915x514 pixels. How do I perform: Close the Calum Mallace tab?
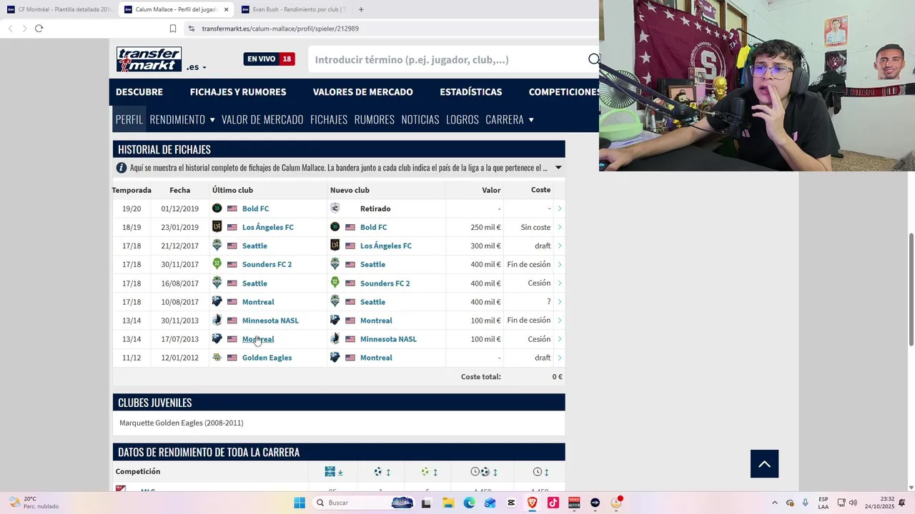(226, 9)
